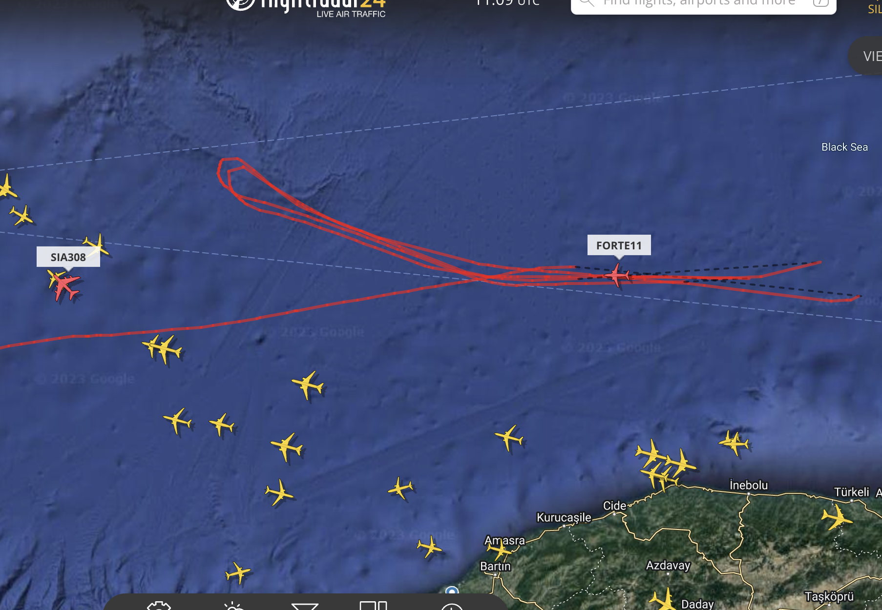Click the Flightradar24 logo

tap(306, 7)
